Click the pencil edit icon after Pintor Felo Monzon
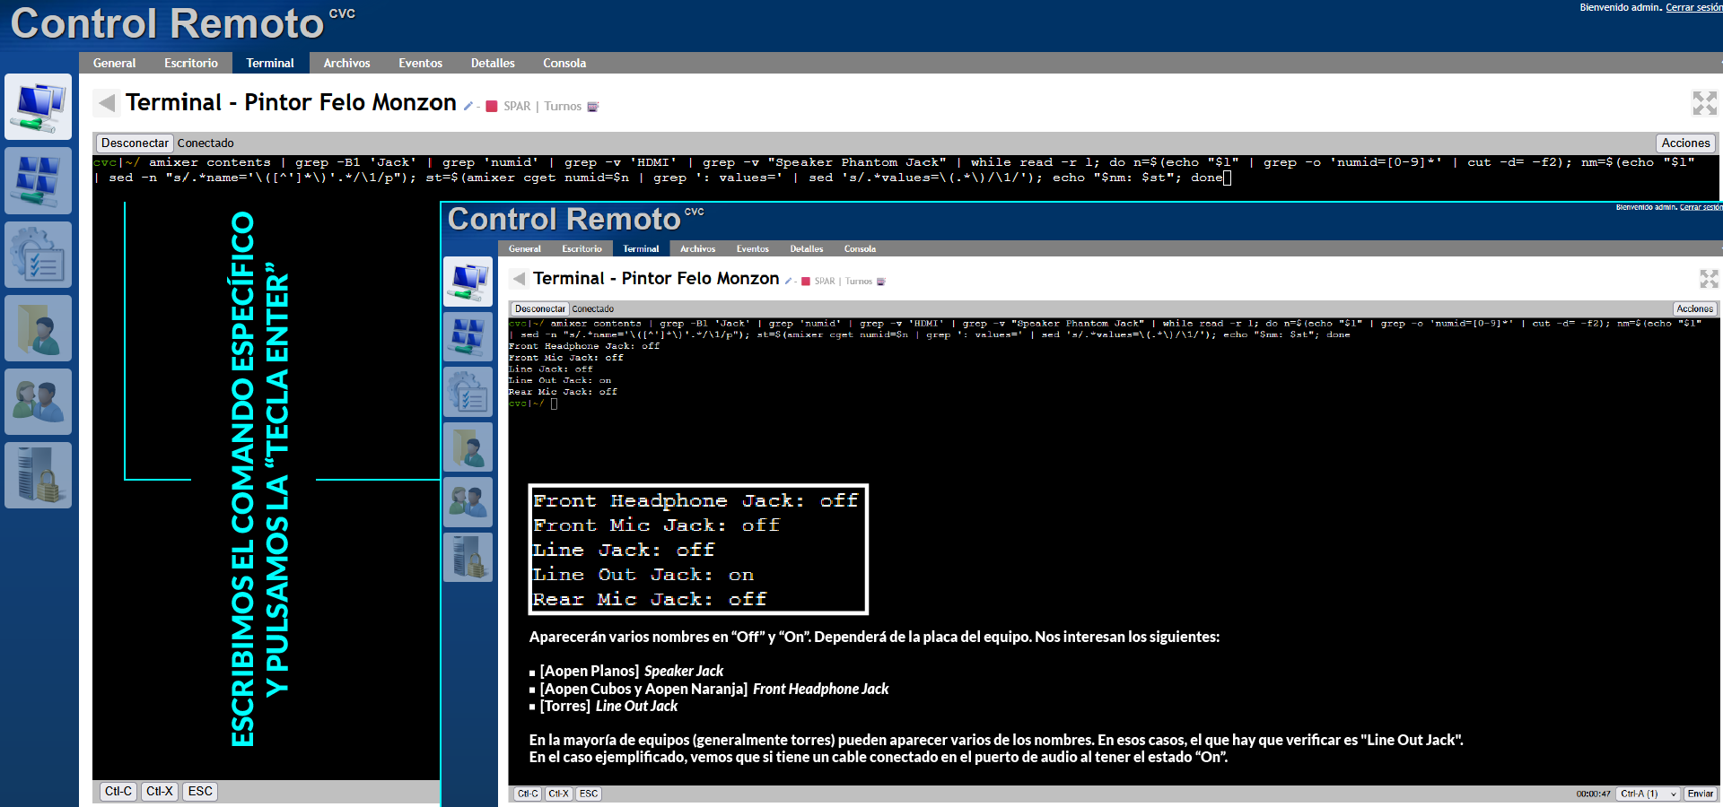Screen dimensions: 1723x807 468,107
